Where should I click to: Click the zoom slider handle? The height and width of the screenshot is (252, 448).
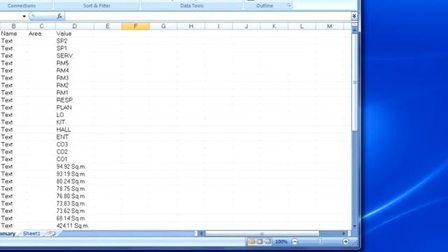click(321, 241)
